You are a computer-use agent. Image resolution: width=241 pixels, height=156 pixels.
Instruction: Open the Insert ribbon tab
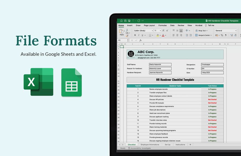pyautogui.click(x=130, y=25)
